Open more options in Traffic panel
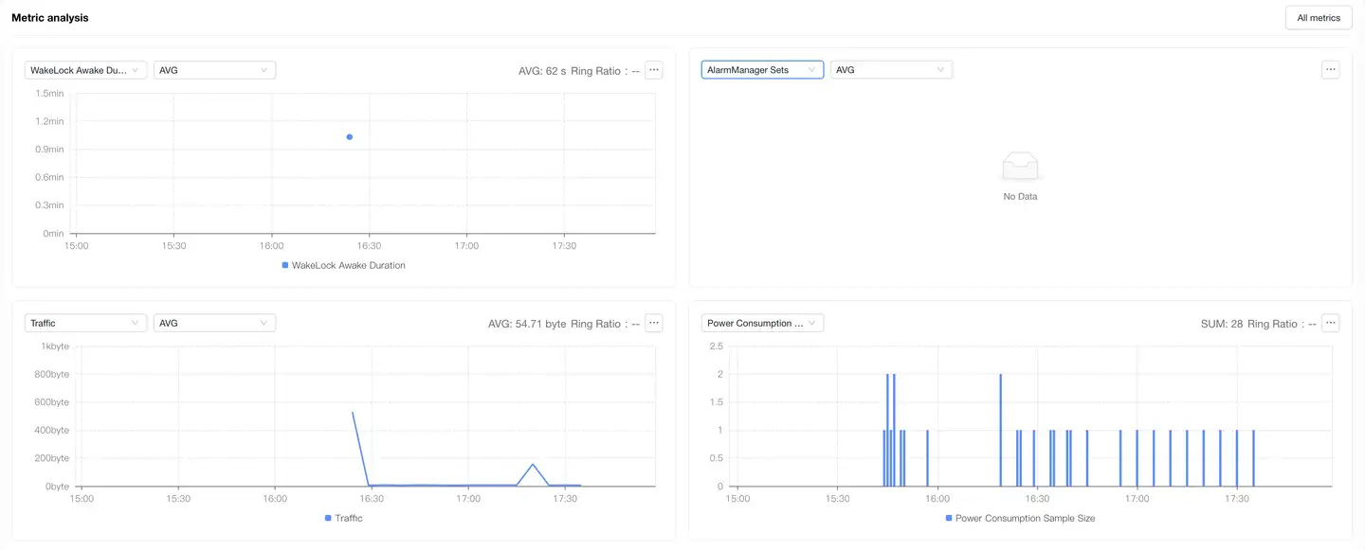 tap(653, 324)
